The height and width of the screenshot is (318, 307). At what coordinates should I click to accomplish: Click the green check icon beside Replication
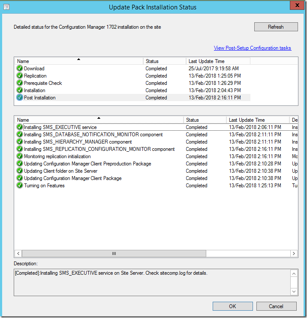tap(19, 76)
